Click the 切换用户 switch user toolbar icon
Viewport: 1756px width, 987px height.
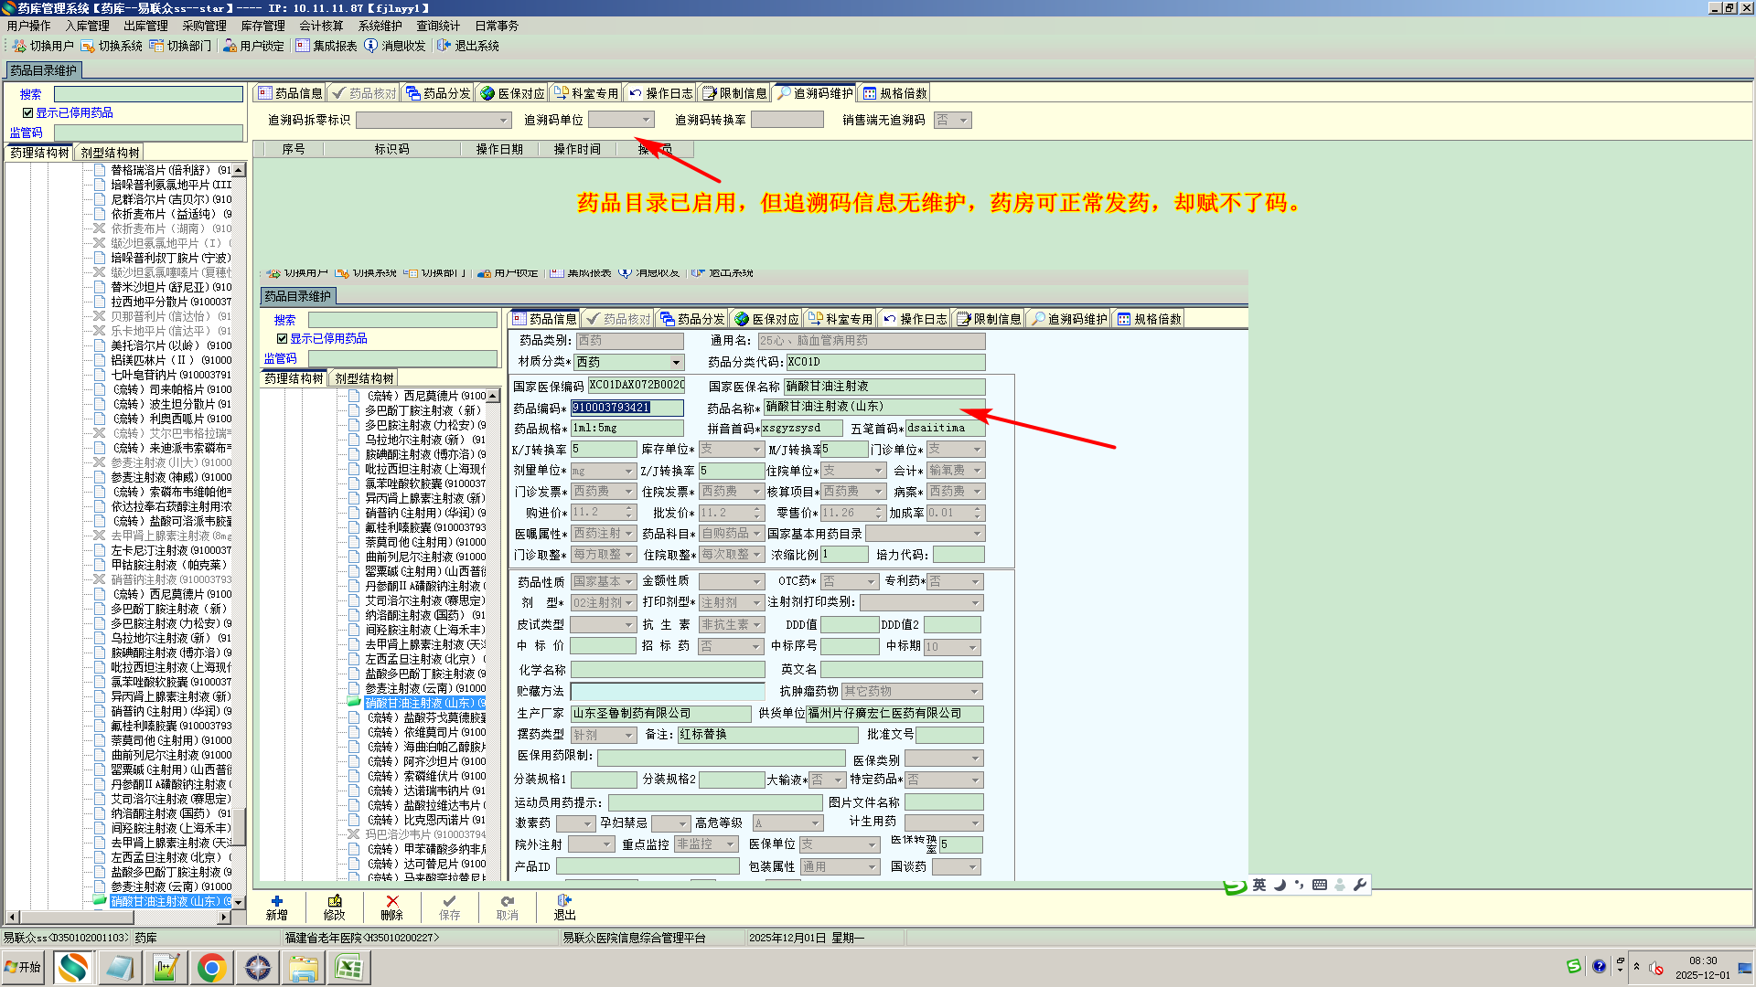pos(19,46)
